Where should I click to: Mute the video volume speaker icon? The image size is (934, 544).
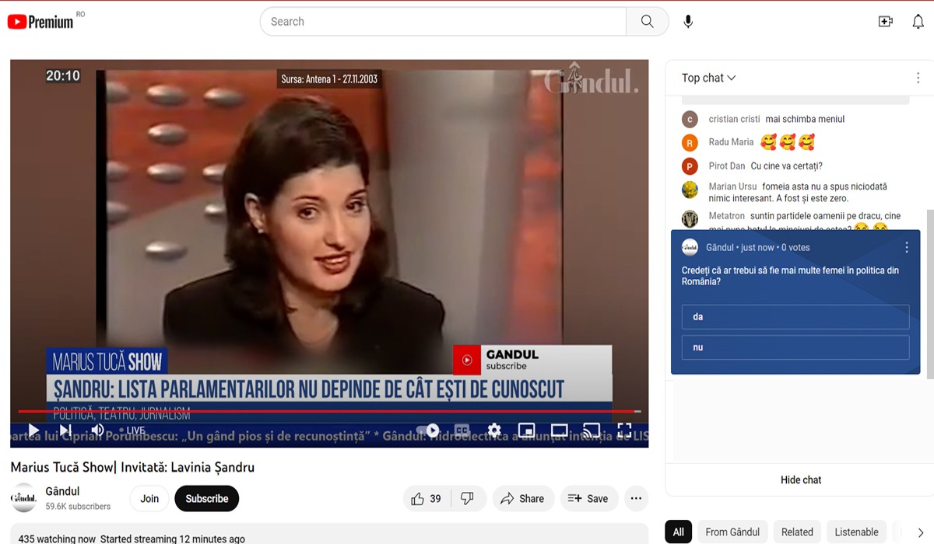point(97,431)
